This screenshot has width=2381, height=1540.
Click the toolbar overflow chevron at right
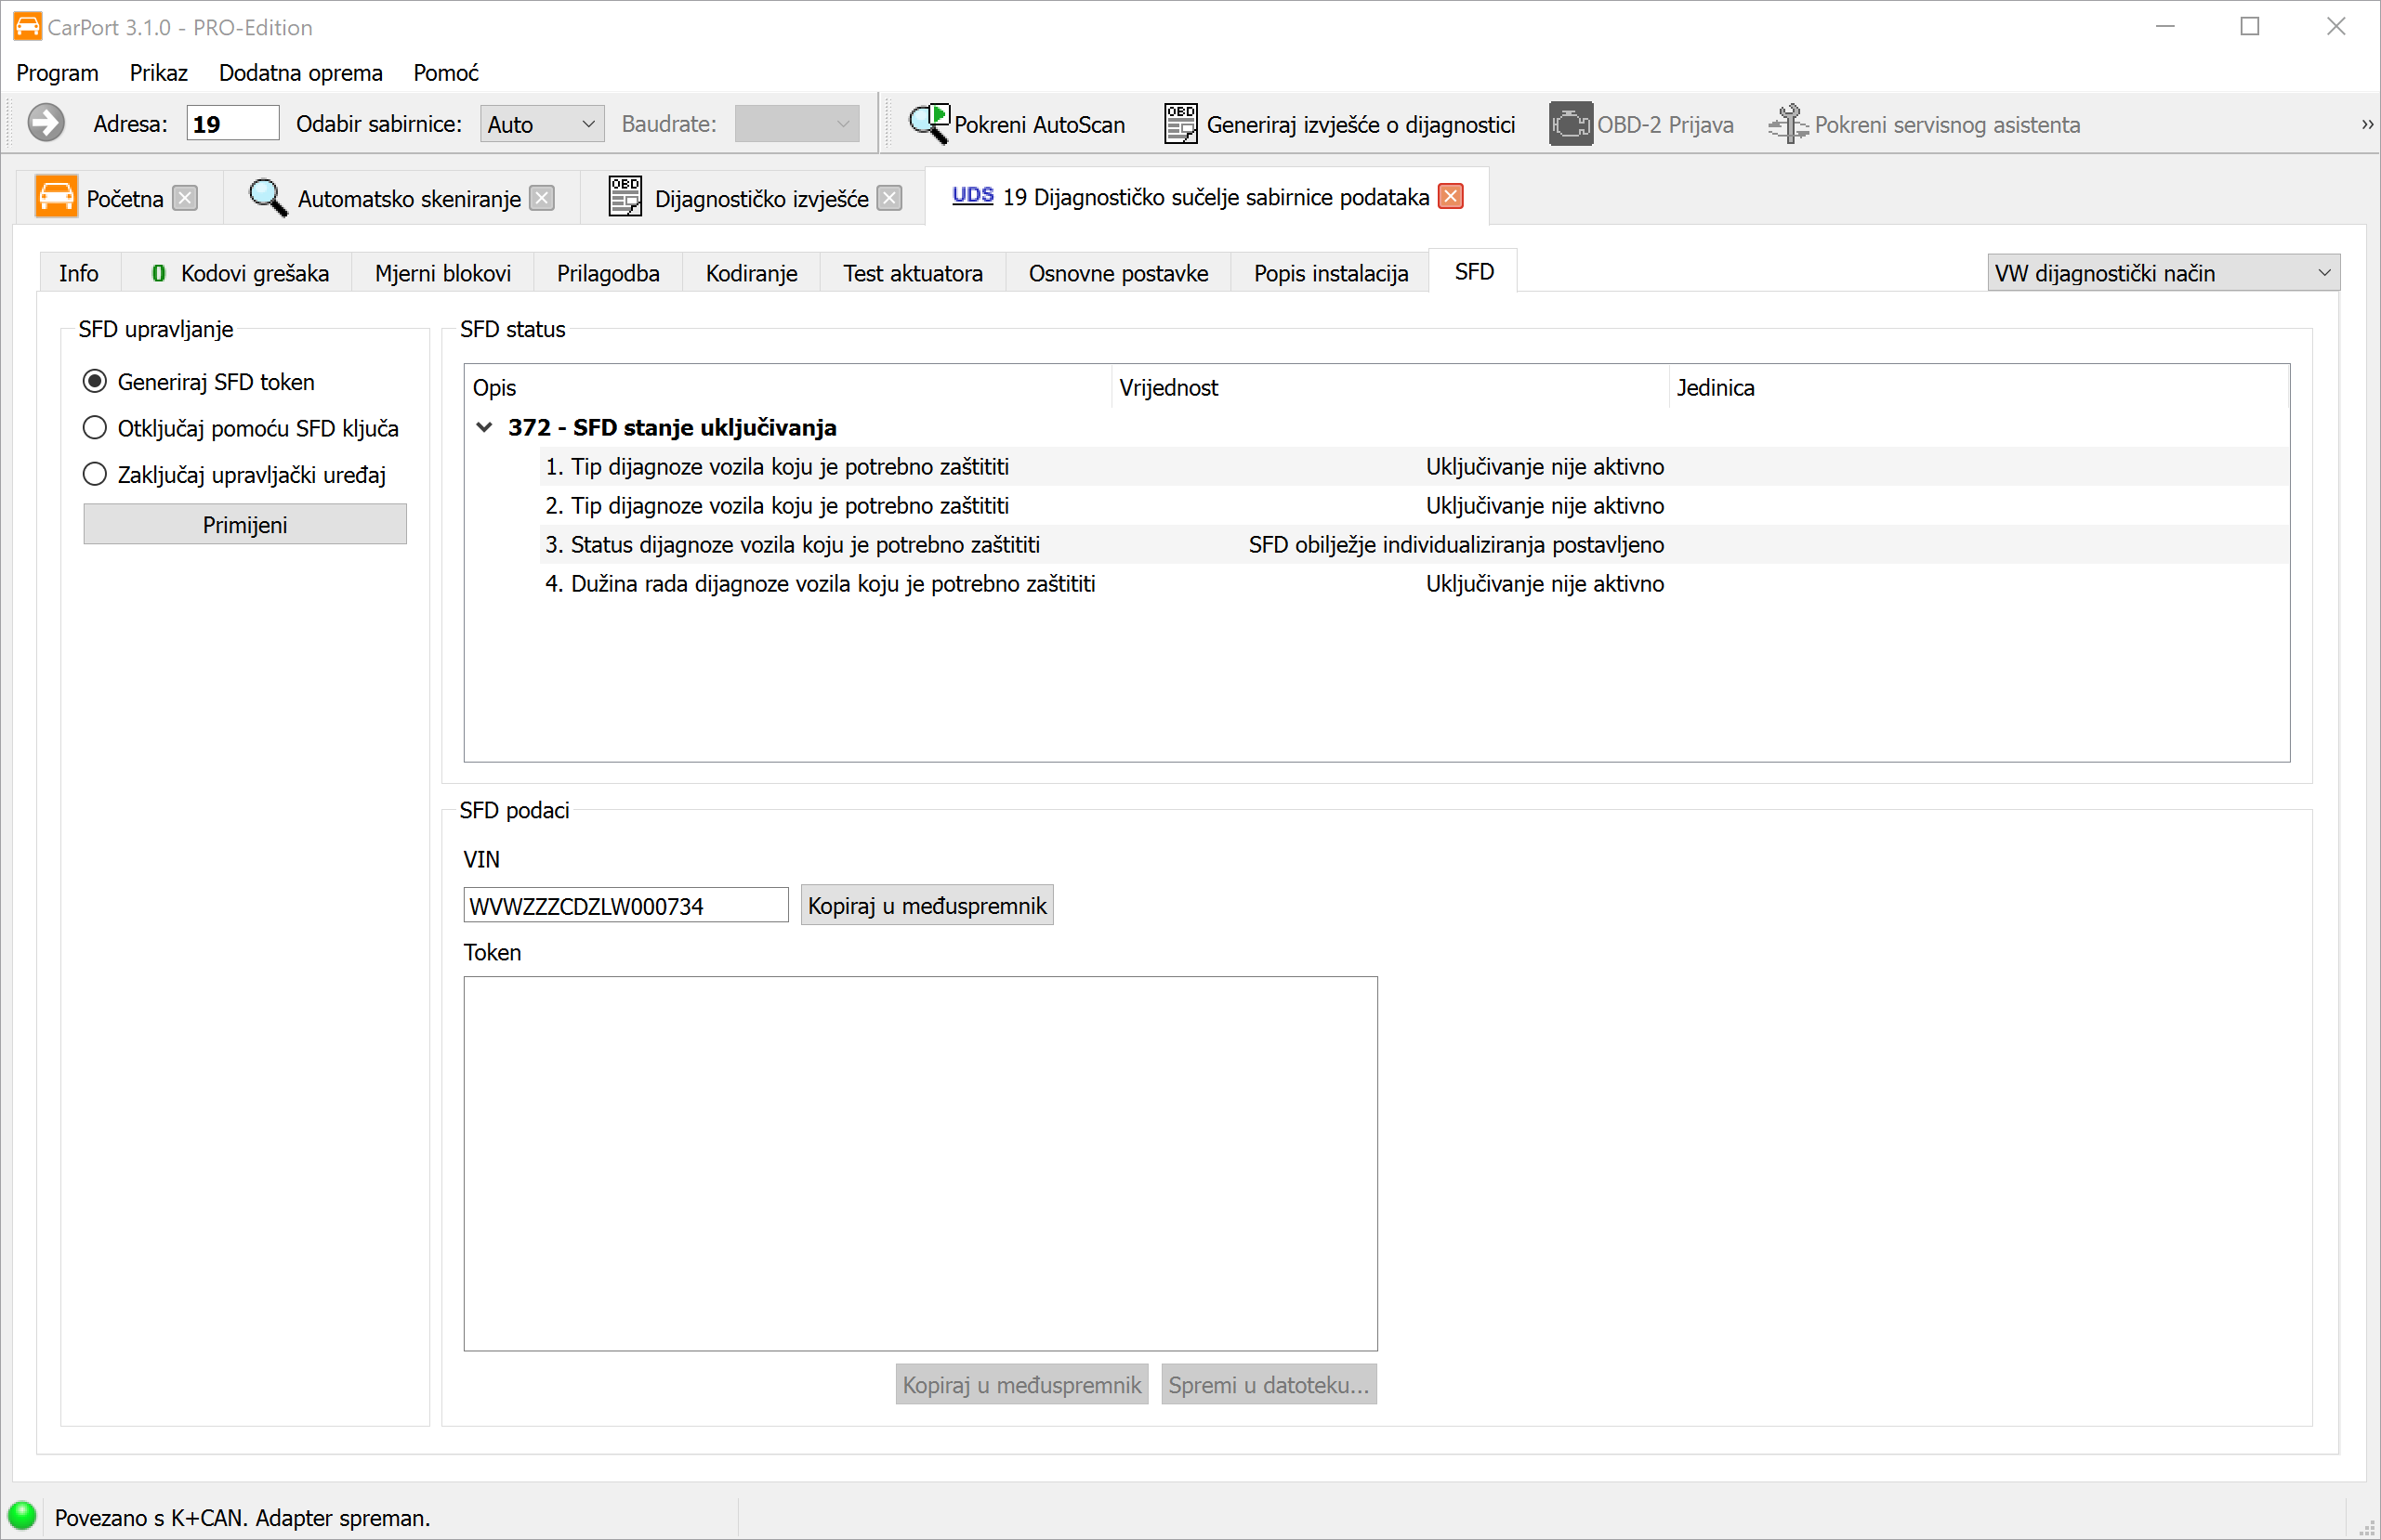tap(2367, 124)
